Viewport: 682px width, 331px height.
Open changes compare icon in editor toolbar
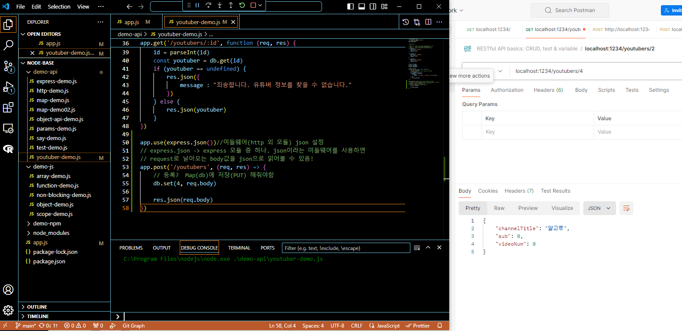click(417, 22)
